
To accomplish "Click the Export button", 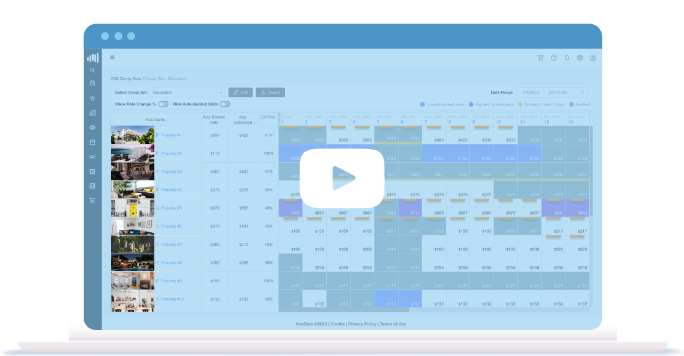I will tap(271, 93).
